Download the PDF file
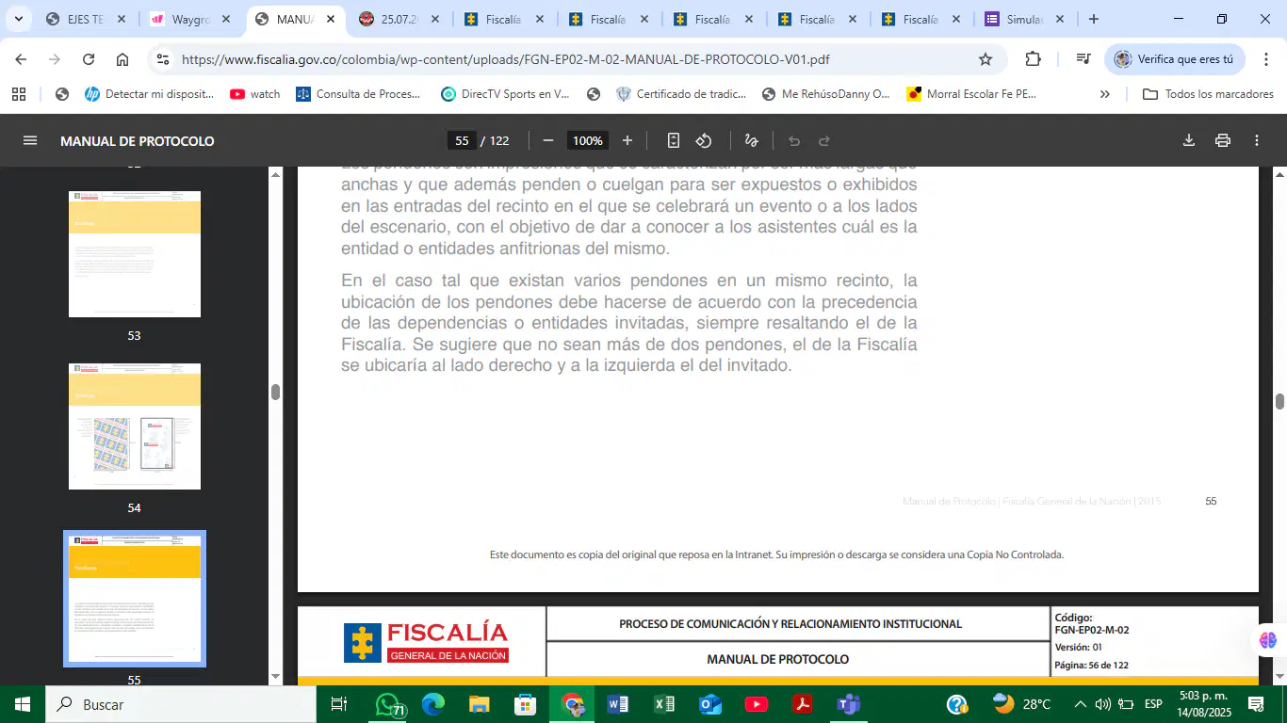Screen dimensions: 1287x723 (1189, 141)
